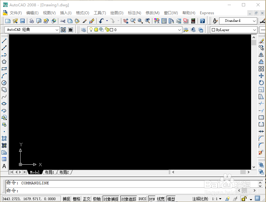Select the Ellipse draw tool
This screenshot has height=202, width=266.
point(4,104)
